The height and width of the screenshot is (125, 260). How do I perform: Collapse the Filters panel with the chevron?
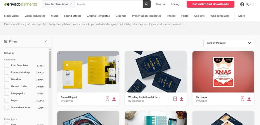[46, 41]
